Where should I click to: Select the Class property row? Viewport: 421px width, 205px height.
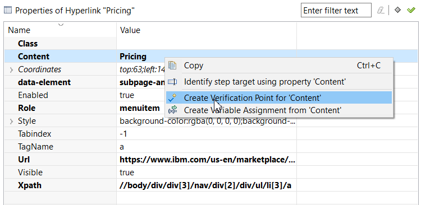tap(211, 44)
